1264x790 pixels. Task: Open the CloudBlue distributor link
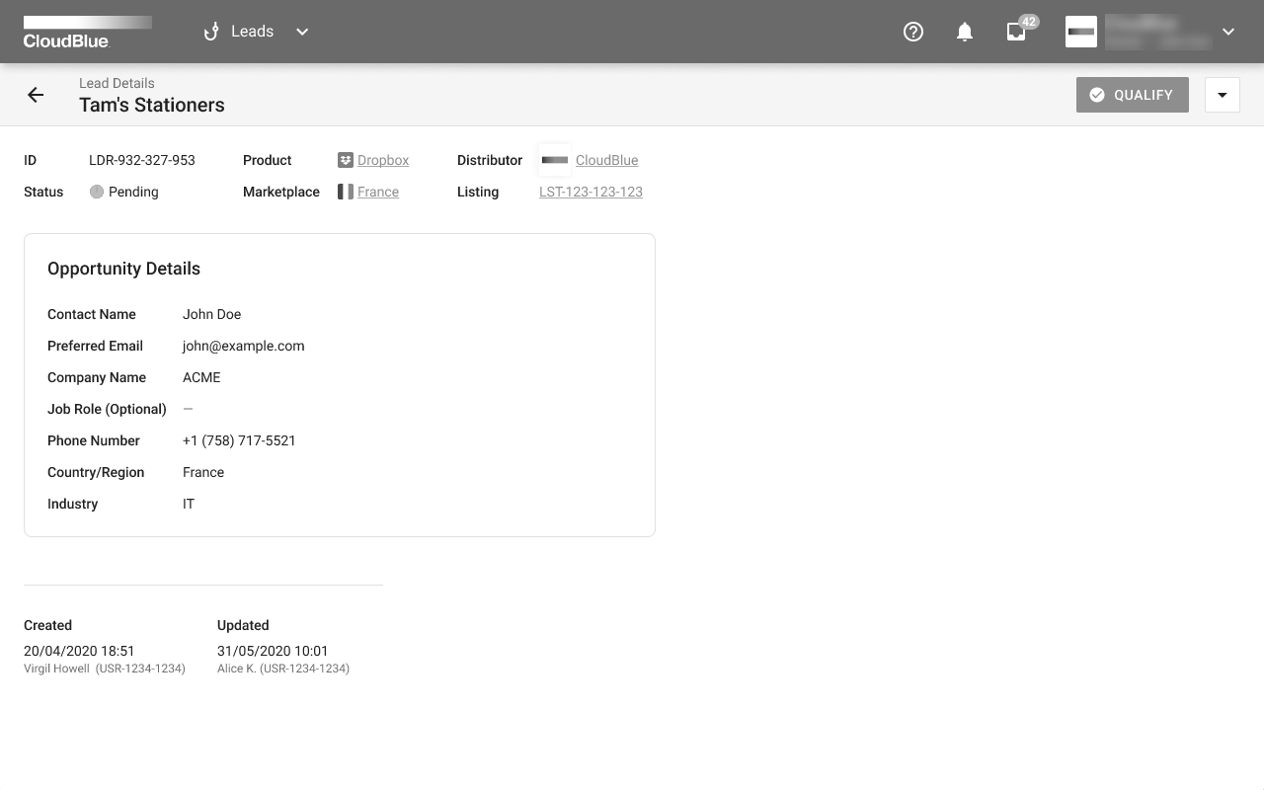point(607,160)
